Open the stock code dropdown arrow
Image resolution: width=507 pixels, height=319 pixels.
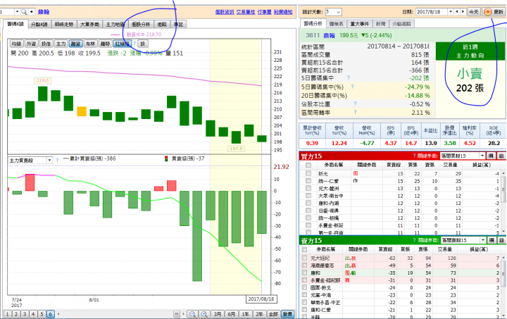[x=17, y=12]
